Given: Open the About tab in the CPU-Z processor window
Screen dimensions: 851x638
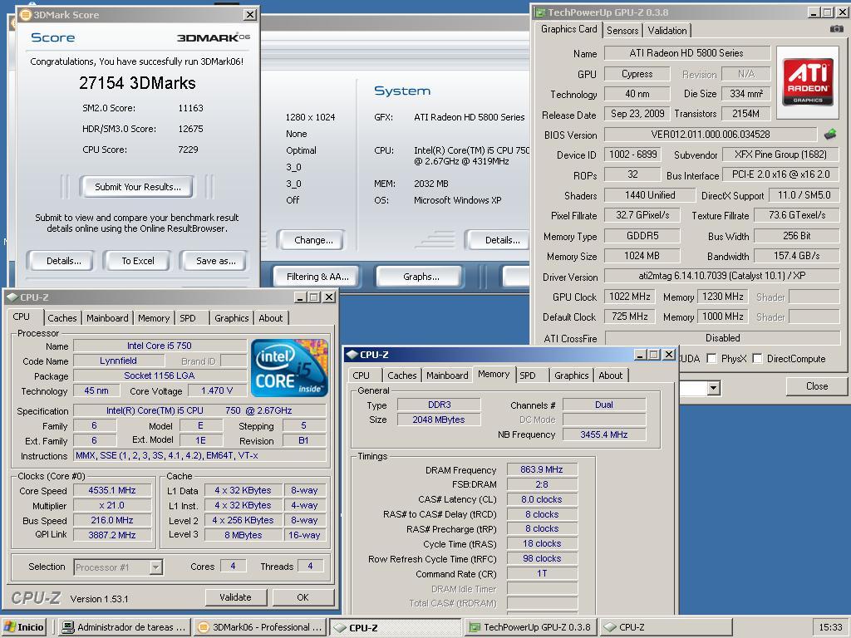Looking at the screenshot, I should 270,318.
